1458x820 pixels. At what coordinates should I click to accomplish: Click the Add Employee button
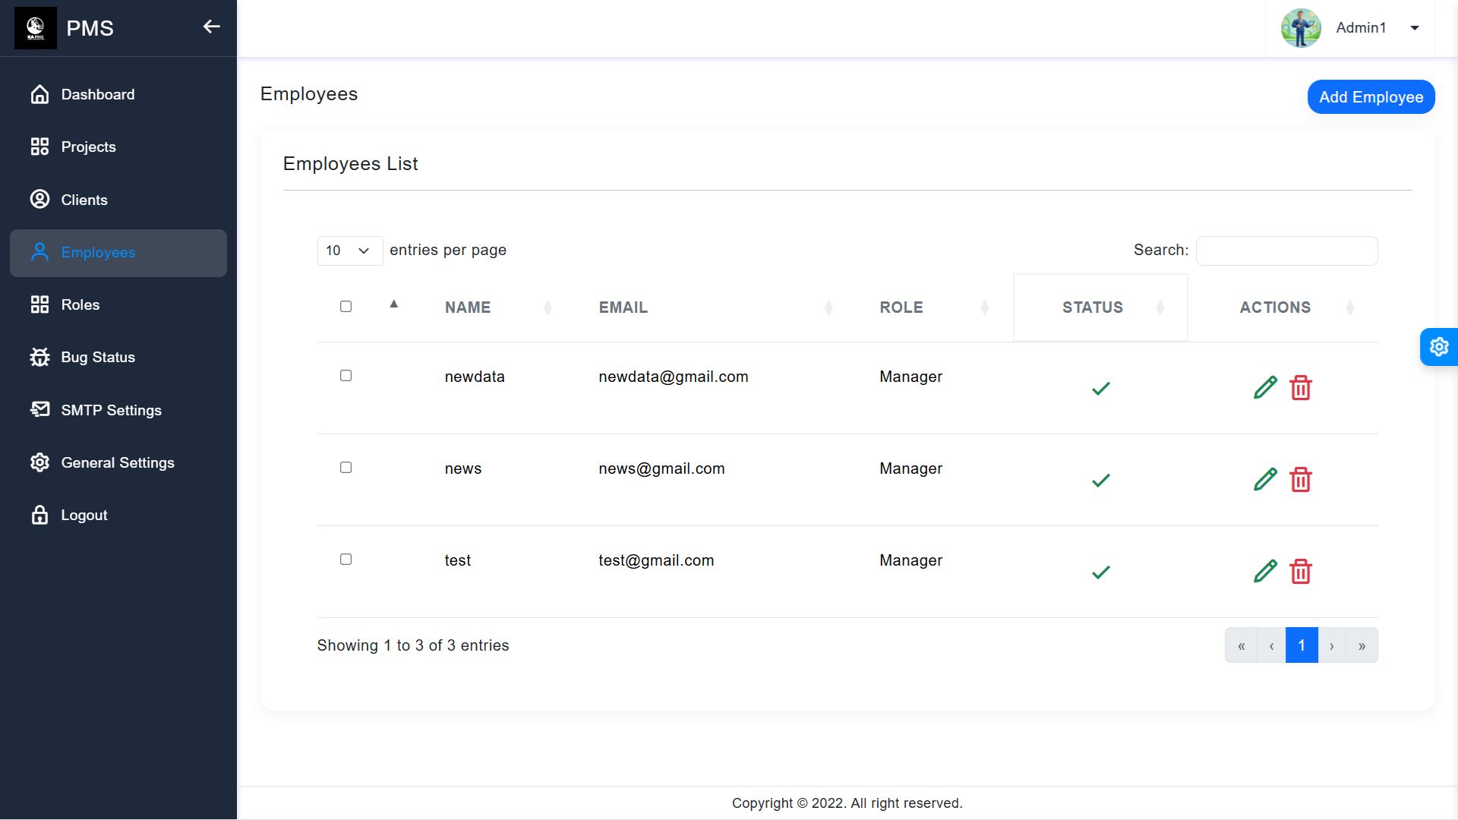coord(1370,97)
